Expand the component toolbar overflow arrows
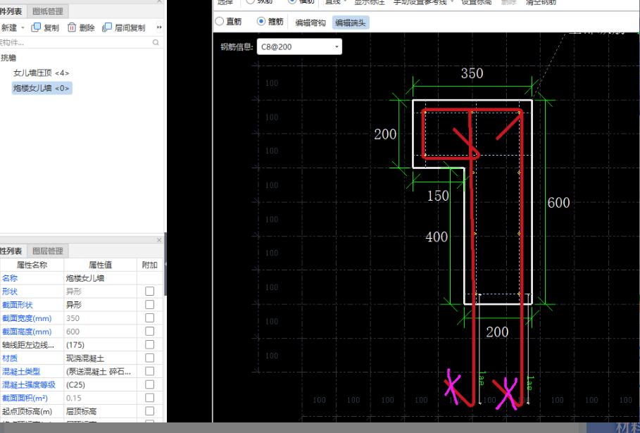Screen dimensions: 640x433 click(x=159, y=27)
